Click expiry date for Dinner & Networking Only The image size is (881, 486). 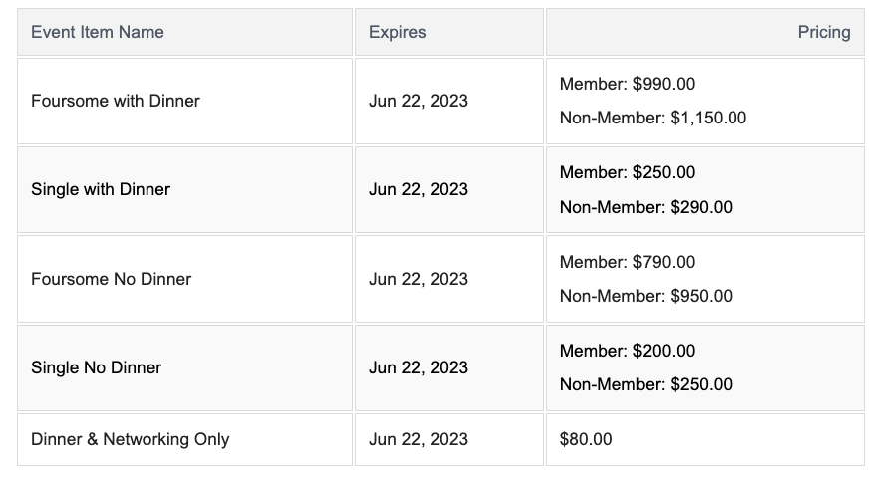[x=418, y=439]
